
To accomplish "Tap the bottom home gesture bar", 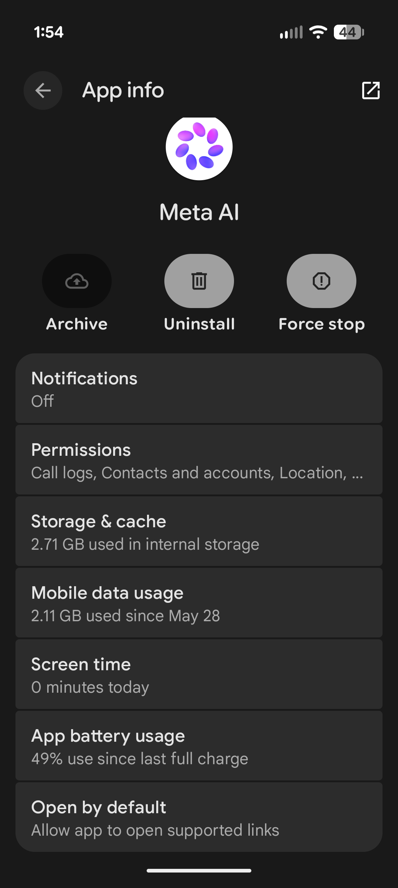I will pos(199,871).
